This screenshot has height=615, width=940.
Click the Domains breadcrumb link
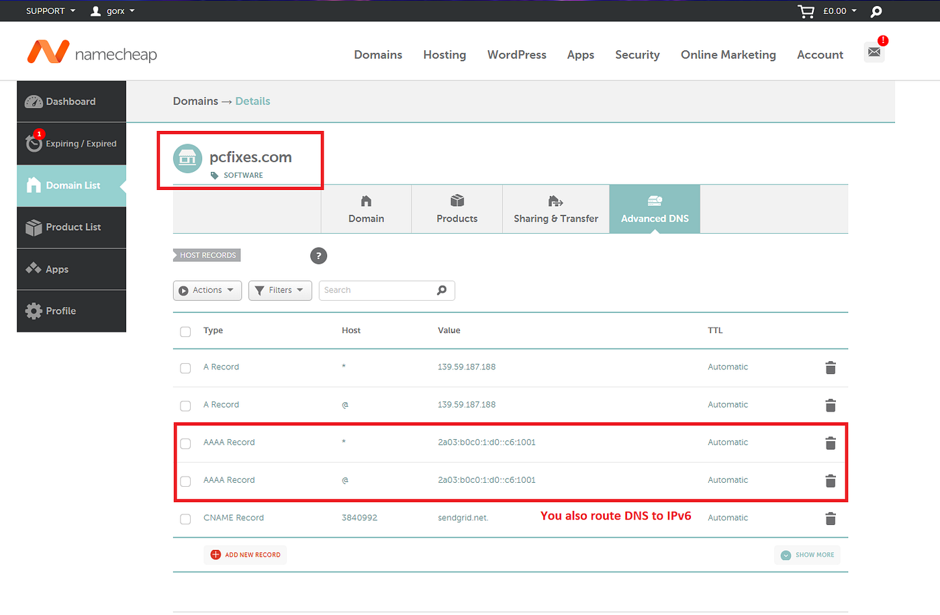(x=195, y=101)
